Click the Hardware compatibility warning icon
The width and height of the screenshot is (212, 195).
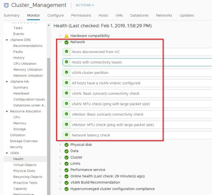tap(67, 36)
